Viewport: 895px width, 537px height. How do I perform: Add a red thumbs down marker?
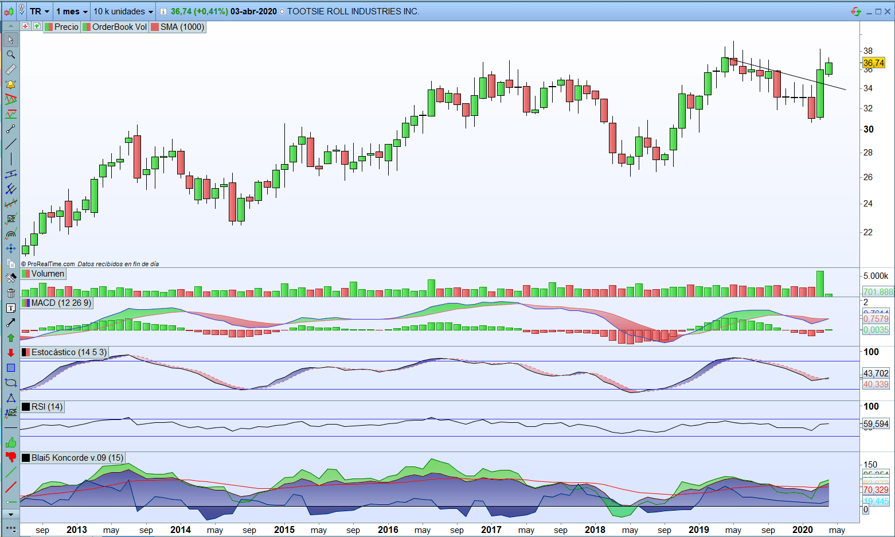[10, 457]
